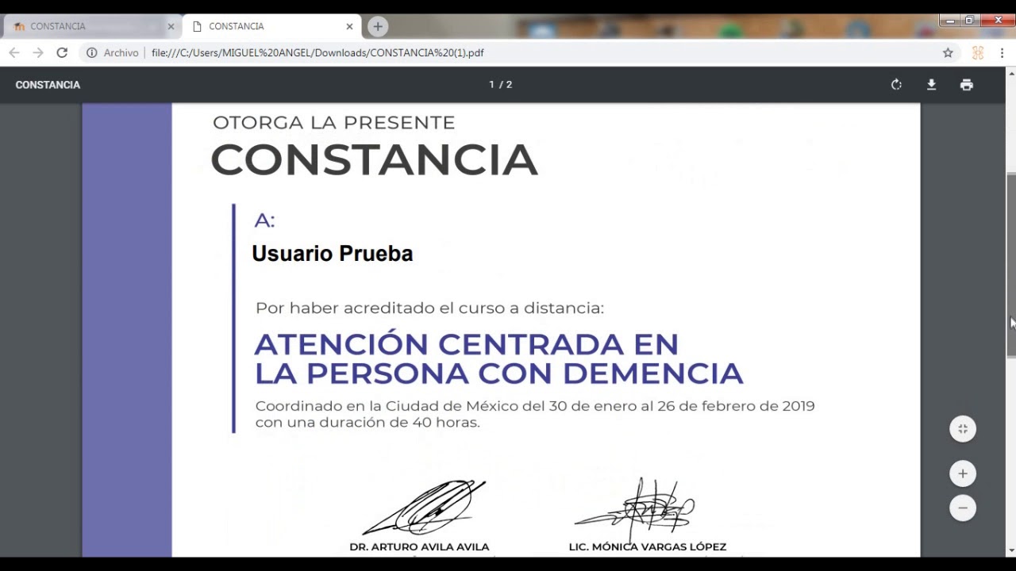Click the page number 1 / 2 indicator
Screen dimensions: 1016x571
(501, 85)
